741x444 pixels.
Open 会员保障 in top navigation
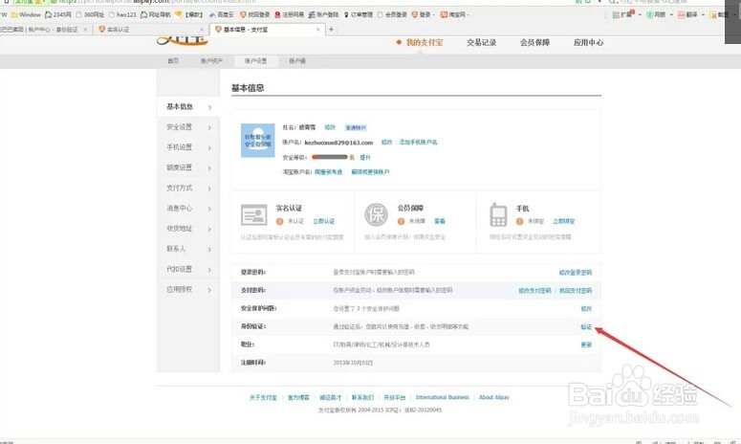[x=535, y=42]
